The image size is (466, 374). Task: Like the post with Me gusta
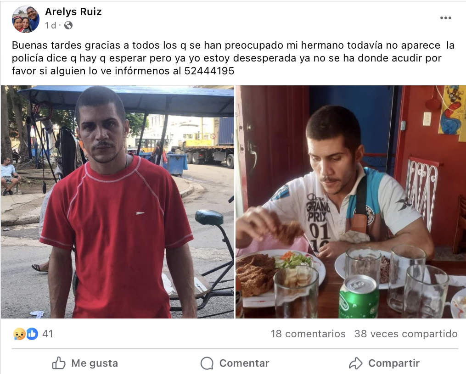point(85,363)
